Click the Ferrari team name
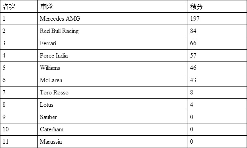This screenshot has height=148, width=247. pos(48,43)
